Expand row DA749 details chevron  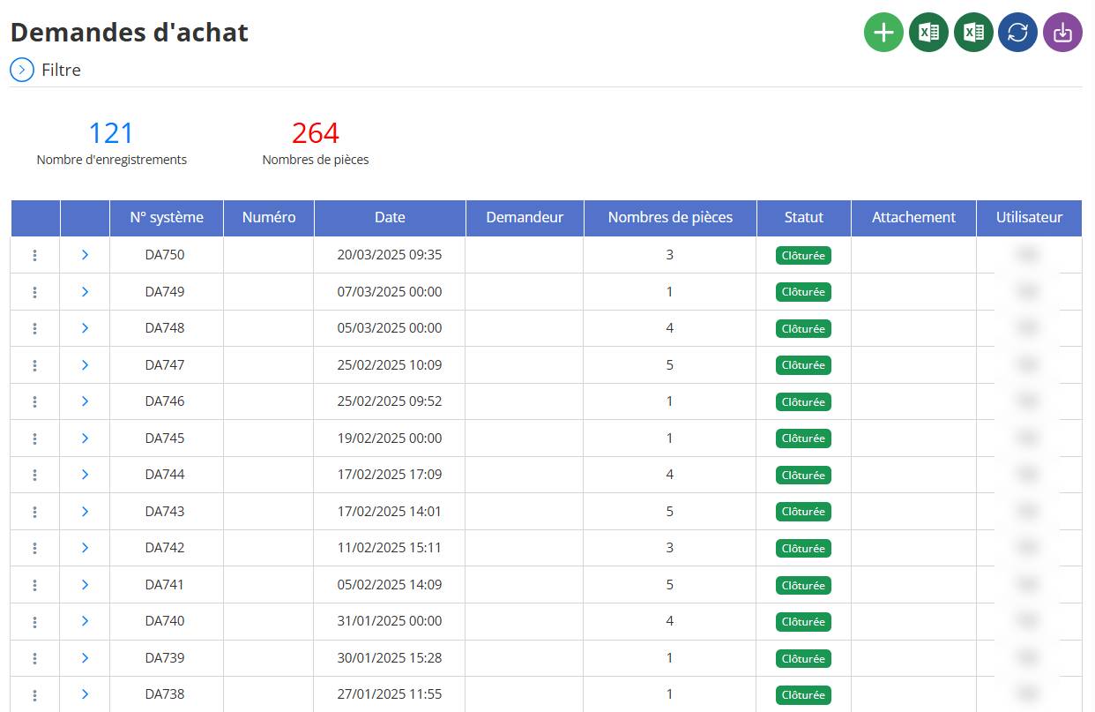click(85, 291)
